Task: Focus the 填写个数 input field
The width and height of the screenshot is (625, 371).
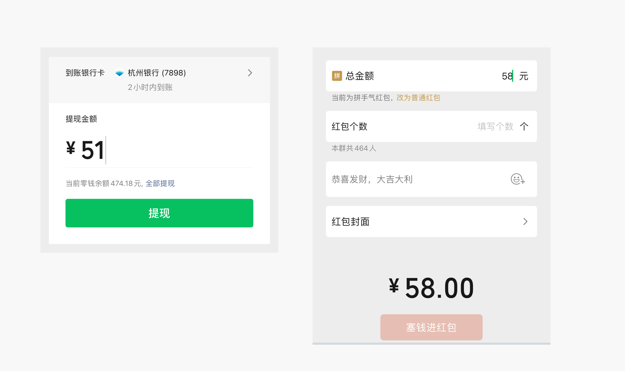Action: [x=495, y=127]
